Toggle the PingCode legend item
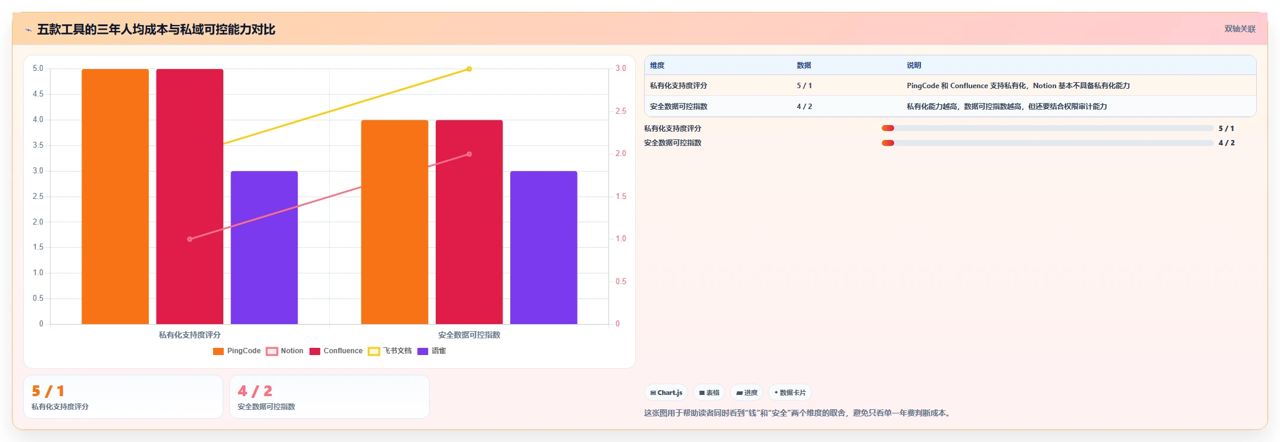The image size is (1280, 442). tap(236, 351)
